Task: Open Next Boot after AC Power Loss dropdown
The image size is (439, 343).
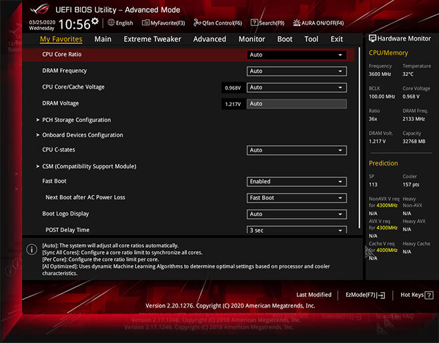Action: coord(296,198)
